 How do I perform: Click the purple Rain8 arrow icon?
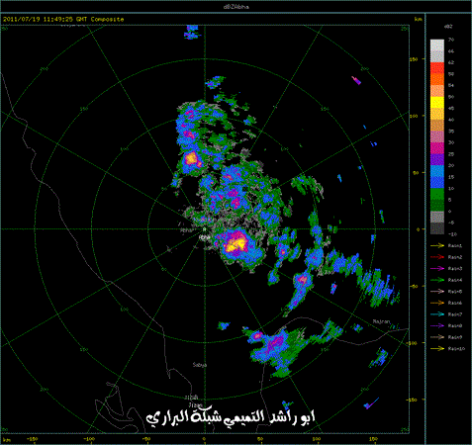[x=437, y=325]
